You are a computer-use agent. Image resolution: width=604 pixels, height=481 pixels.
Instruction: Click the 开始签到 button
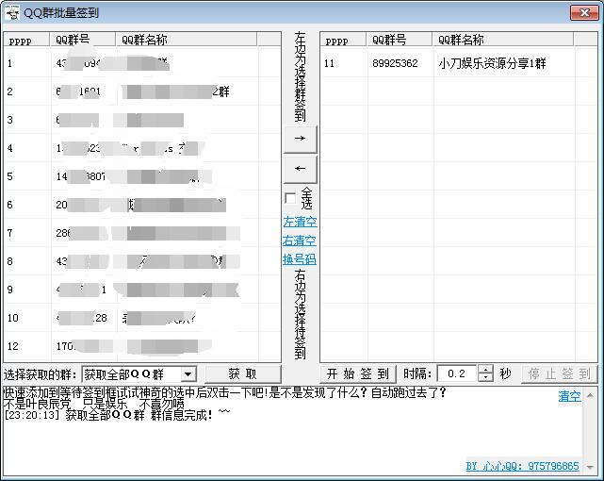(357, 373)
